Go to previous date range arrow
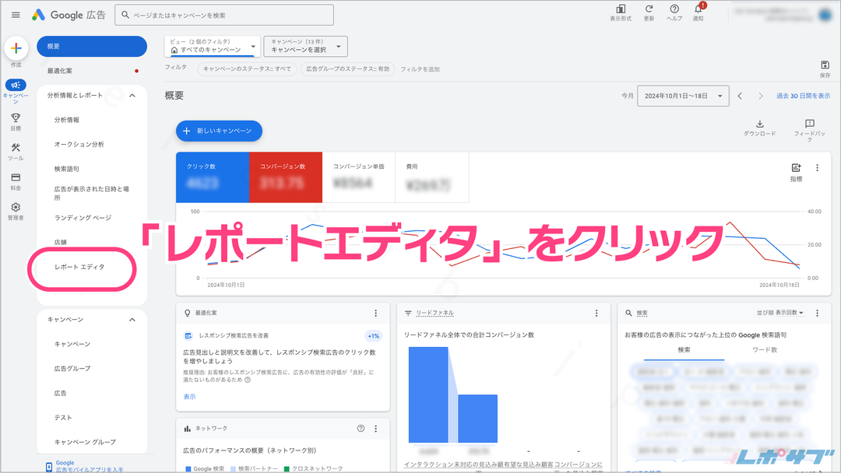Viewport: 841px width, 473px height. pyautogui.click(x=740, y=96)
